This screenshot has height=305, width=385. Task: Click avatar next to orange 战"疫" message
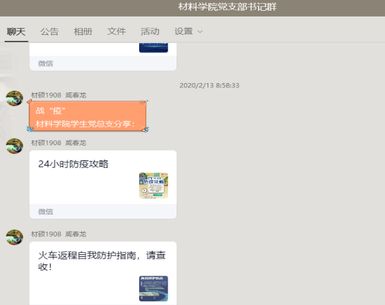pos(15,98)
